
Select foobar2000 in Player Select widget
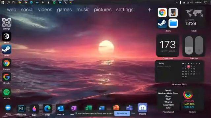(168, 105)
